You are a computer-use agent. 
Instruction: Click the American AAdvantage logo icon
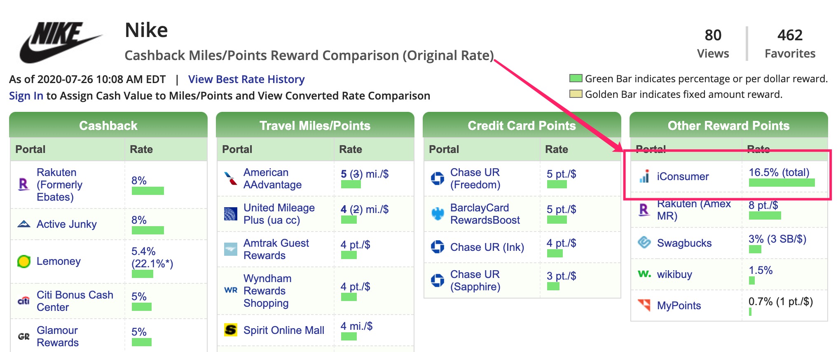click(x=231, y=178)
